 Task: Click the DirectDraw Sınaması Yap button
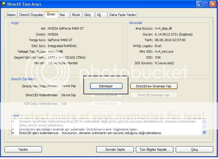[154, 86]
